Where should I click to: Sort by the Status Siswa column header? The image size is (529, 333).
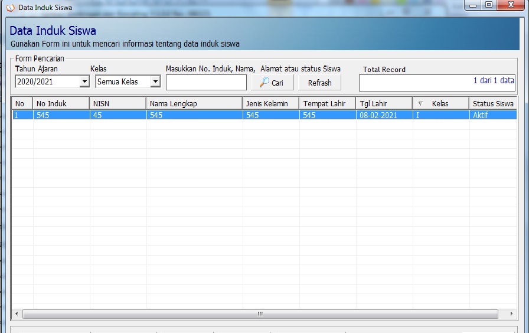tap(493, 103)
